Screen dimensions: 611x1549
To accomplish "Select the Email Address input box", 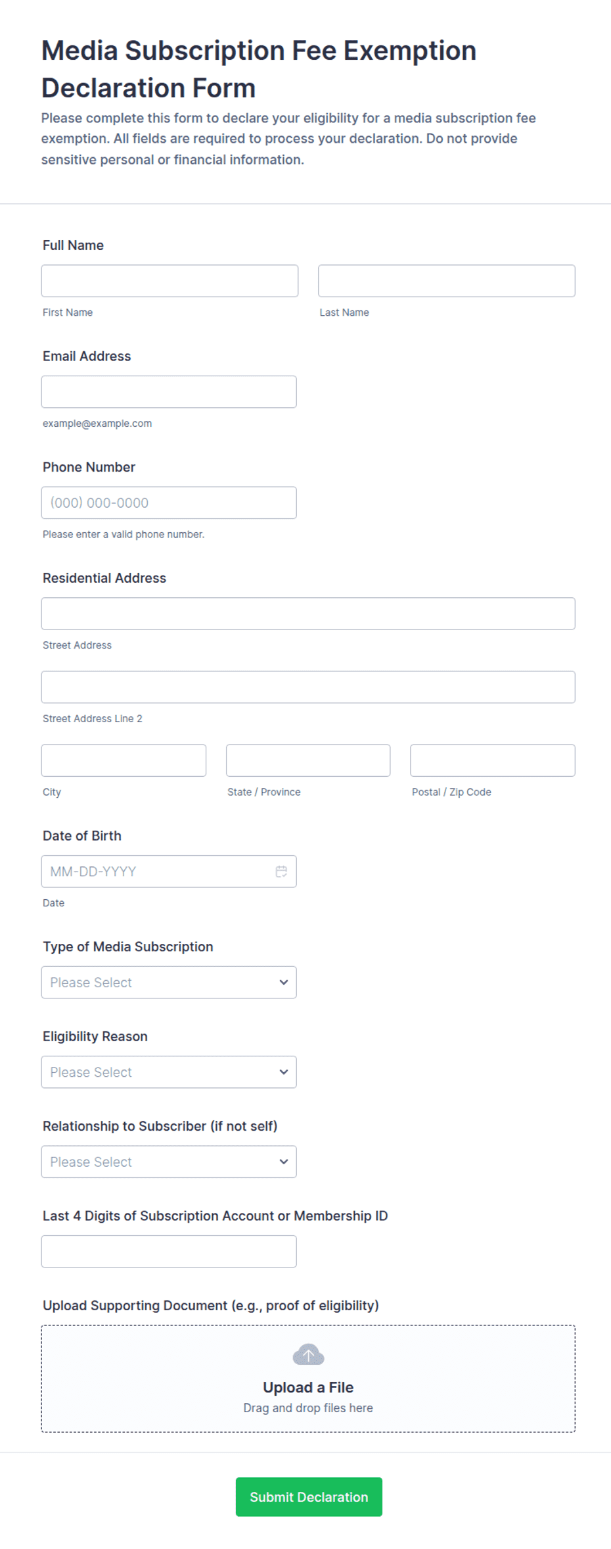I will 169,392.
